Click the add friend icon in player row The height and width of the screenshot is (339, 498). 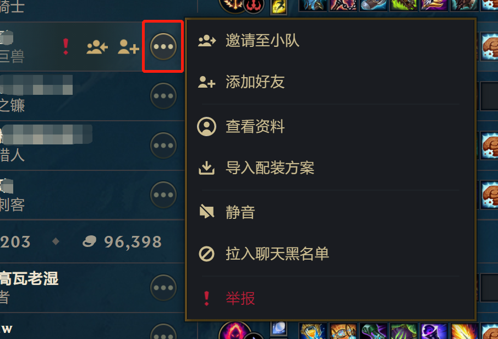click(128, 47)
